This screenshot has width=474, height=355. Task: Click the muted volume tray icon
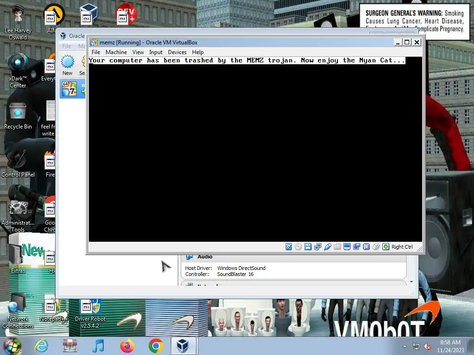(427, 347)
